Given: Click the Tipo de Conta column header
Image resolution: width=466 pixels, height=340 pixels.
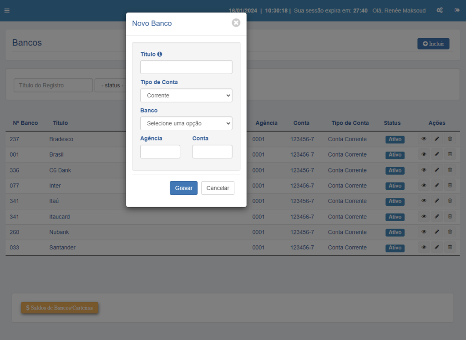Looking at the screenshot, I should 350,123.
